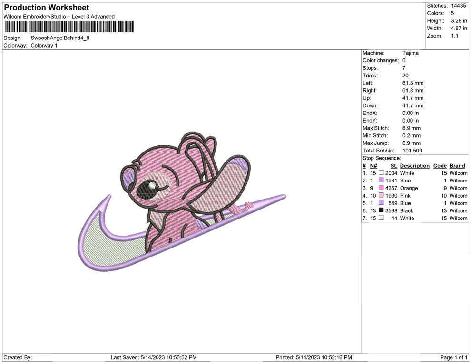
Task: Select the Width value 4.87 in
Action: point(459,28)
